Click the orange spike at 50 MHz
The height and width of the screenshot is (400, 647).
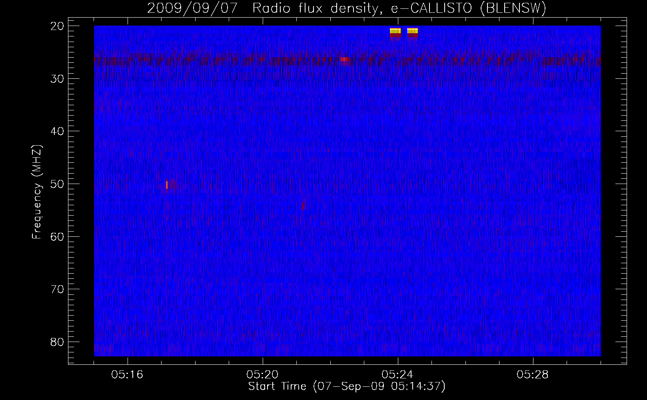pyautogui.click(x=167, y=185)
